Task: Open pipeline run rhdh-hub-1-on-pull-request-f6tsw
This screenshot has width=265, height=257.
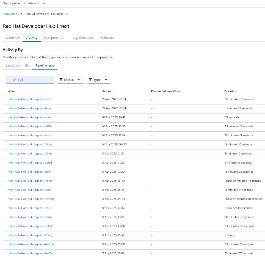Action: pos(30,145)
